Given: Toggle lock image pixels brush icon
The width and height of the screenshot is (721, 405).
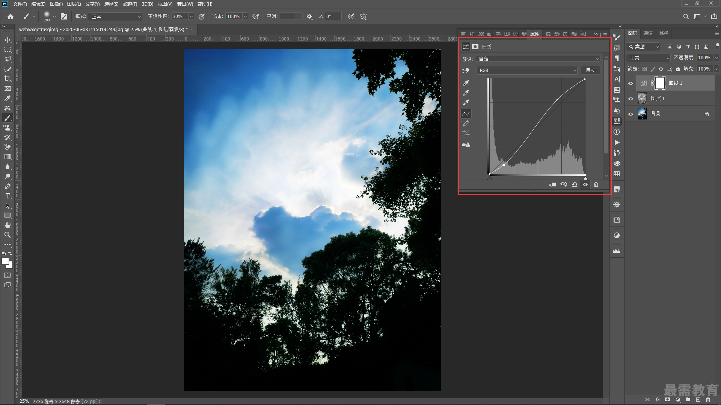Looking at the screenshot, I should [653, 69].
